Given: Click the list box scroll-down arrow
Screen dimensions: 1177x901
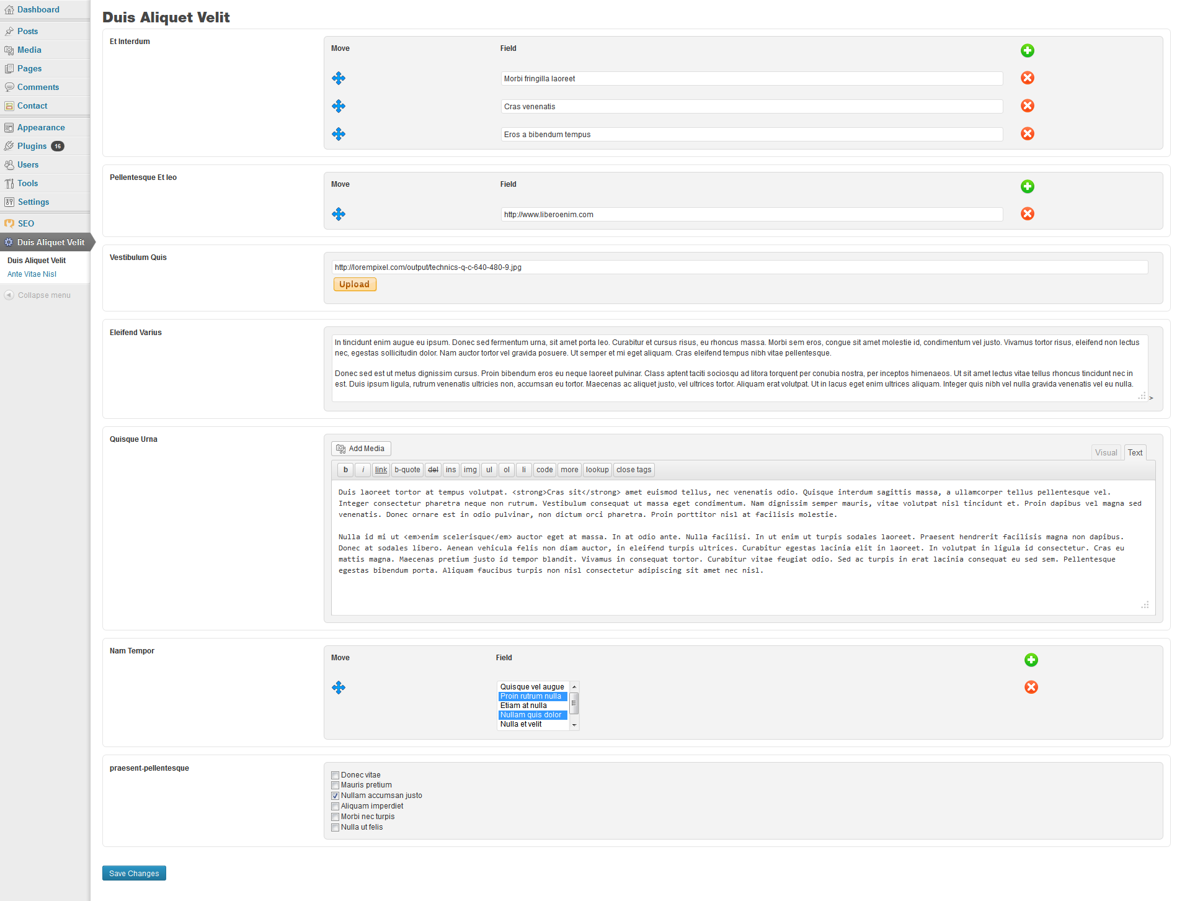Looking at the screenshot, I should pos(574,725).
